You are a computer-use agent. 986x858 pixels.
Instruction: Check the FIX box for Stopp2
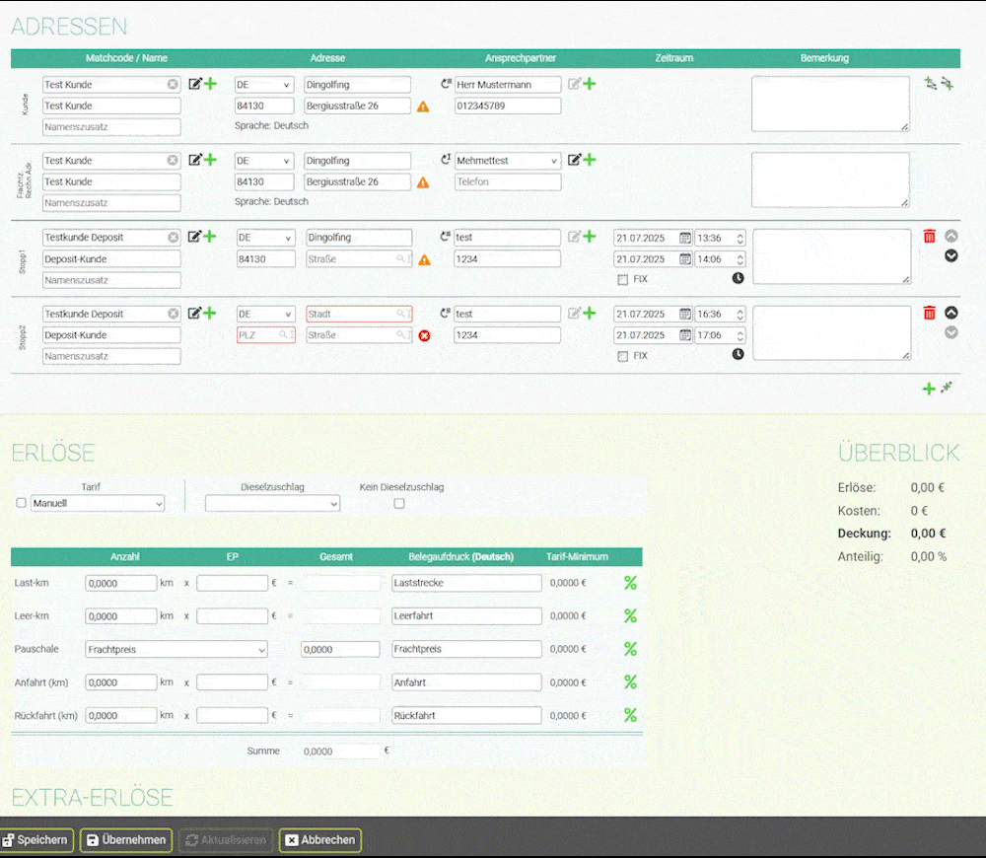click(x=622, y=356)
